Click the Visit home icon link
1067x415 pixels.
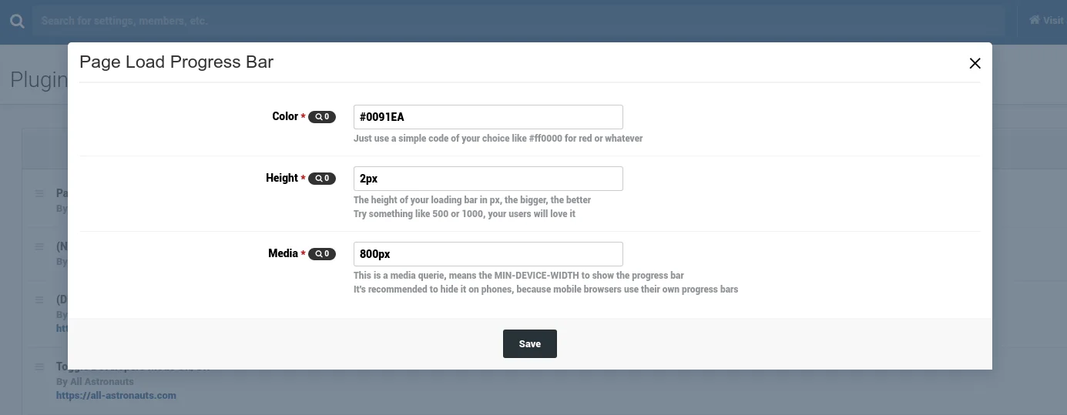click(x=1046, y=21)
